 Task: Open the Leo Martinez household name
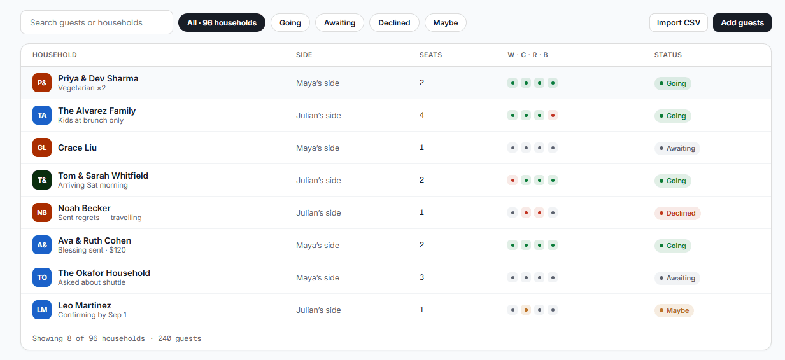pyautogui.click(x=85, y=305)
